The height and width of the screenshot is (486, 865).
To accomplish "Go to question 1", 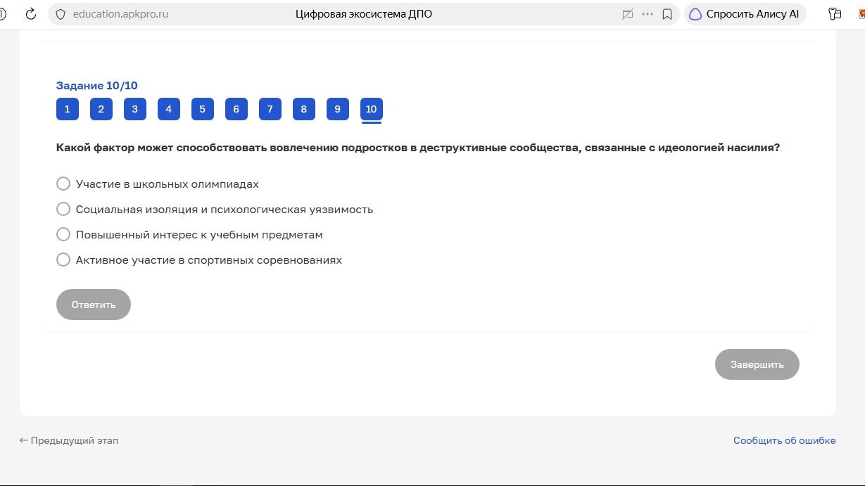I will click(x=68, y=109).
